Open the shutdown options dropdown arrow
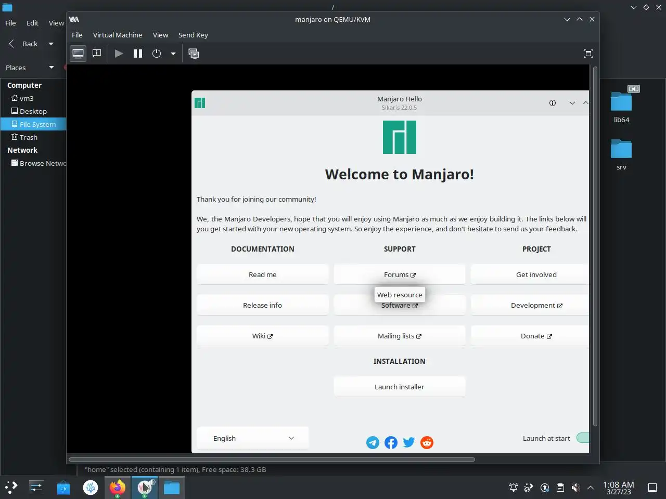The image size is (666, 499). point(173,54)
